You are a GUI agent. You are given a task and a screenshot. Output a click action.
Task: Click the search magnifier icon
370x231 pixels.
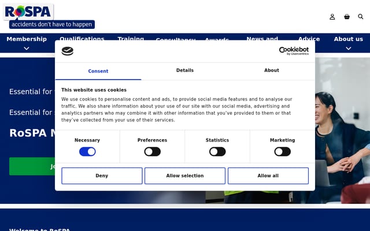(361, 17)
